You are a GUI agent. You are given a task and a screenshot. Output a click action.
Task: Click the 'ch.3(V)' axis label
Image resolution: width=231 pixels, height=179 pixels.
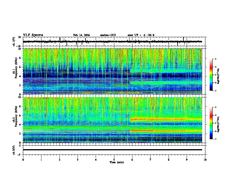(14, 150)
